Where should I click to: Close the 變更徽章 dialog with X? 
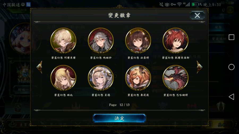pos(197,15)
